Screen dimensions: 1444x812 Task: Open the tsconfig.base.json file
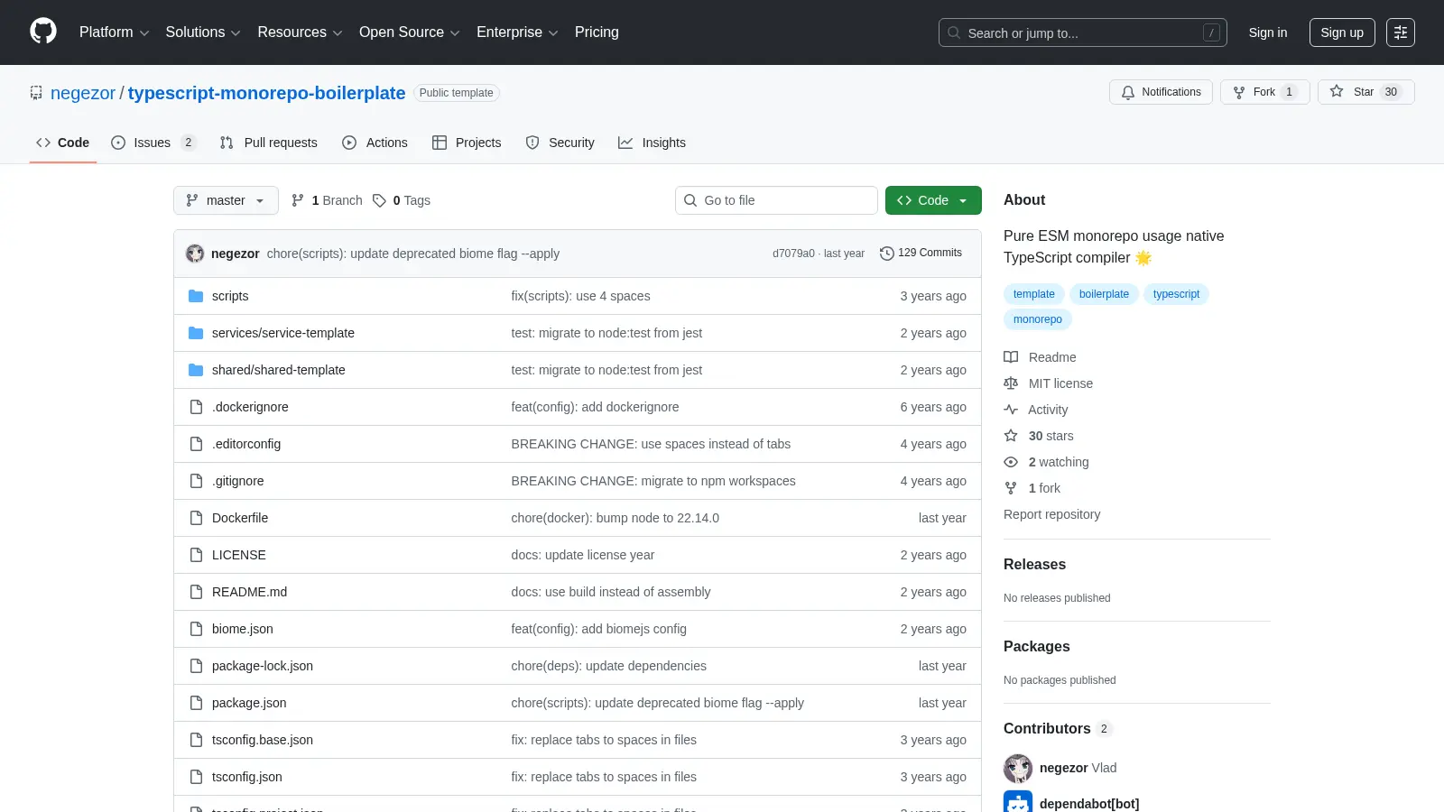[263, 740]
